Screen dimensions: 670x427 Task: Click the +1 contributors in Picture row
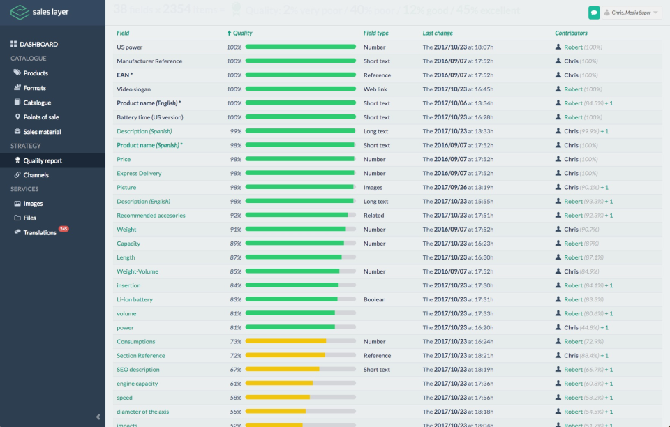[604, 187]
